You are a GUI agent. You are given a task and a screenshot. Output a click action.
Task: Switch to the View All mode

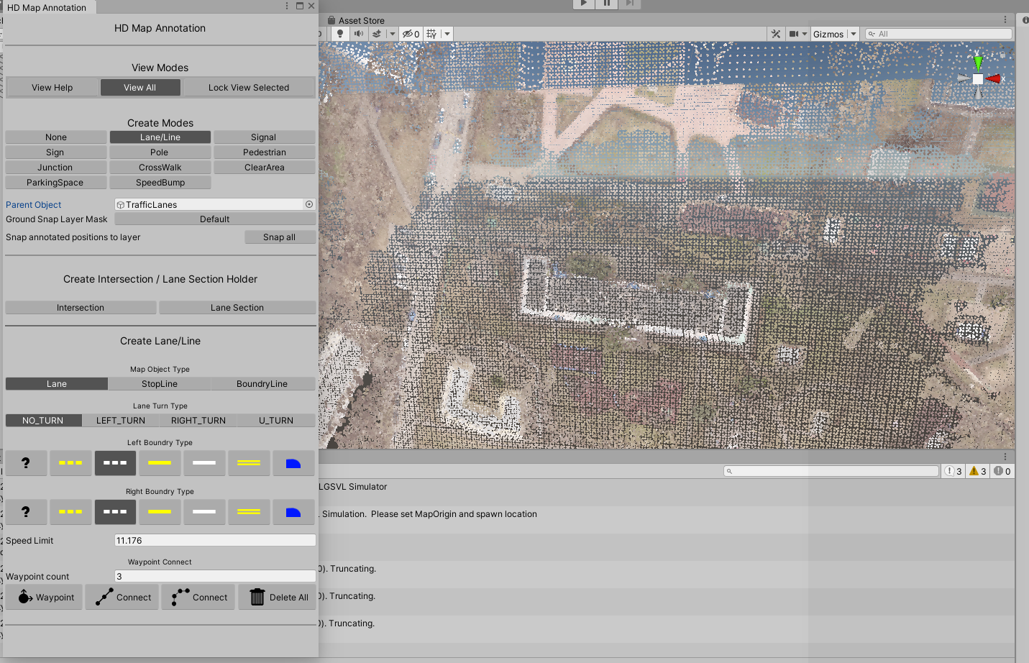click(x=140, y=87)
